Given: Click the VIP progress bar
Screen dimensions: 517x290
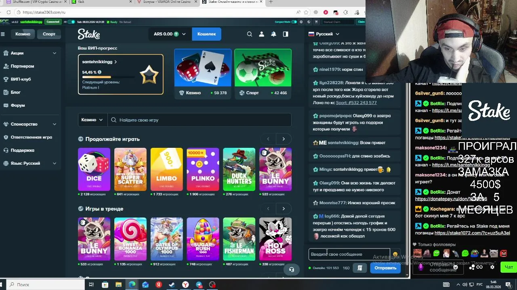Looking at the screenshot, I should (108, 77).
